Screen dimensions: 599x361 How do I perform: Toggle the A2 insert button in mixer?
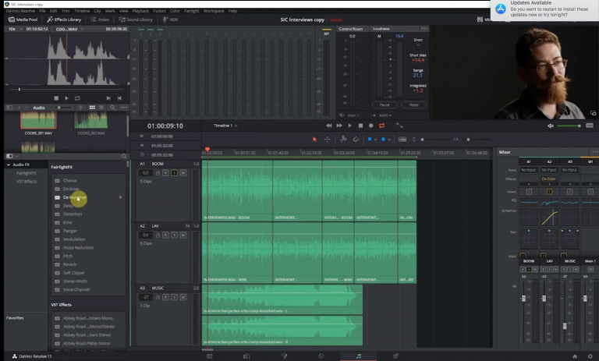[x=549, y=192]
